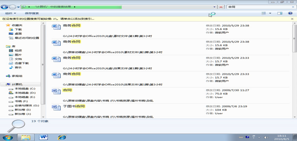This screenshot has width=297, height=141.
Task: Expand the 组织 dropdown menu
Action: [x=11, y=13]
